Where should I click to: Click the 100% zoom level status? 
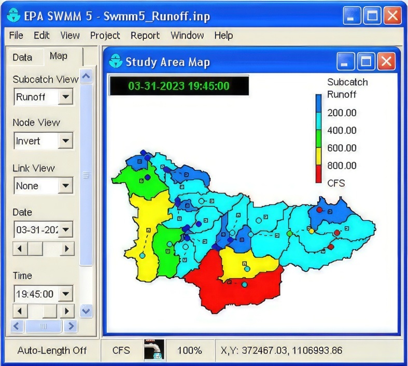(x=189, y=350)
